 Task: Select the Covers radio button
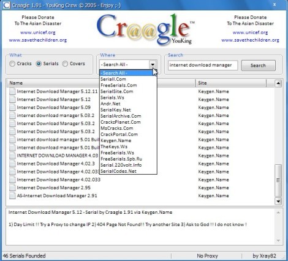(x=65, y=64)
